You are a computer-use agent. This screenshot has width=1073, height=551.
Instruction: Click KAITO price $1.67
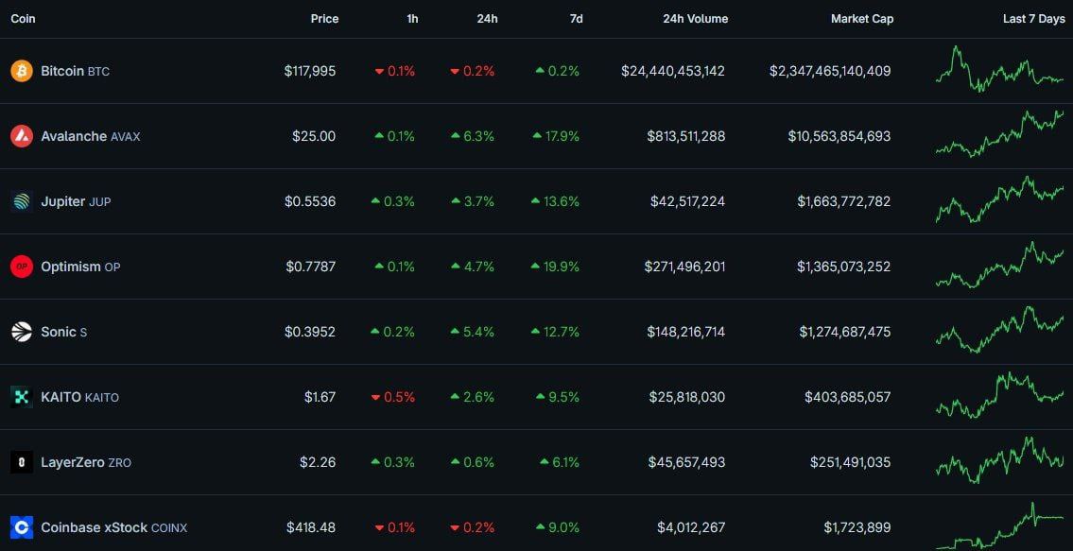[x=320, y=397]
